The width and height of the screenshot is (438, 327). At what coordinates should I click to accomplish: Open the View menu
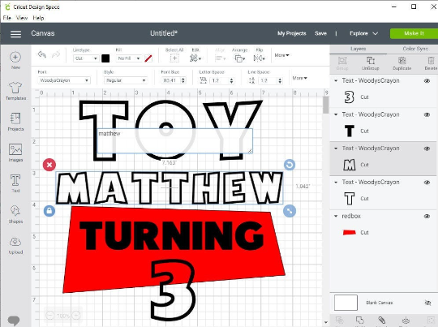22,18
